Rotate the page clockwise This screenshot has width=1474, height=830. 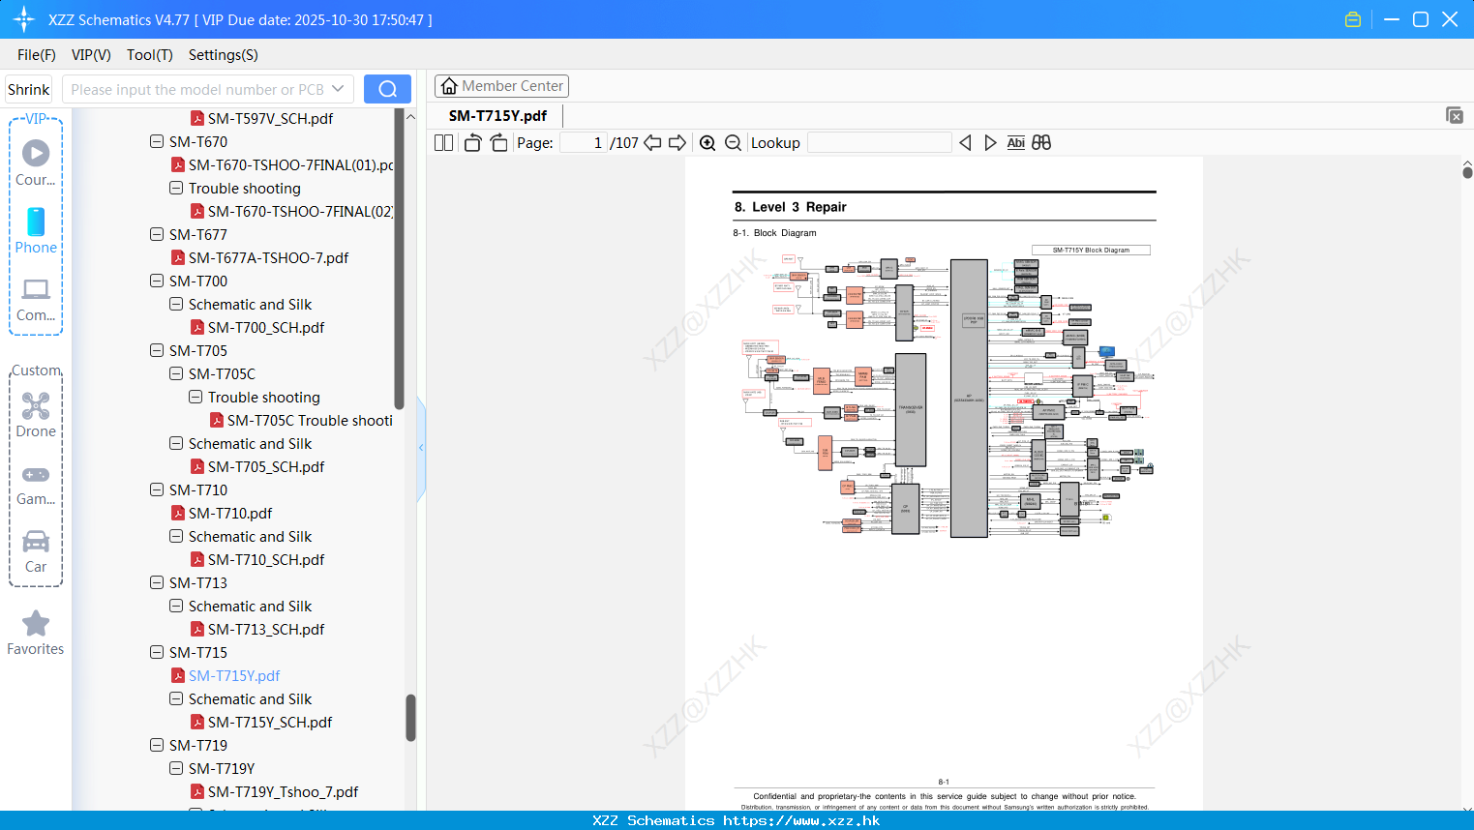pyautogui.click(x=498, y=143)
